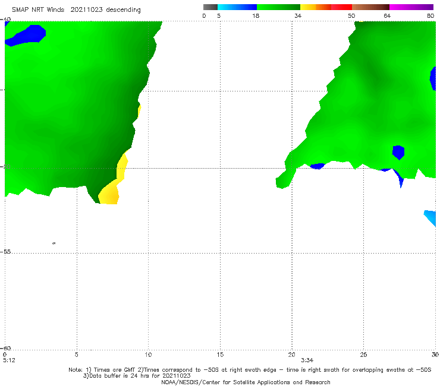The width and height of the screenshot is (440, 386).
Task: Click the latitude label '-40'
Action: click(6, 20)
